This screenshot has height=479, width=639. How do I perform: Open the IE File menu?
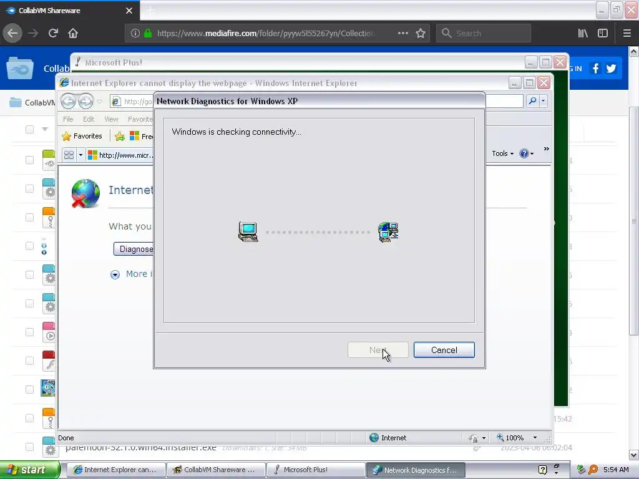(68, 119)
